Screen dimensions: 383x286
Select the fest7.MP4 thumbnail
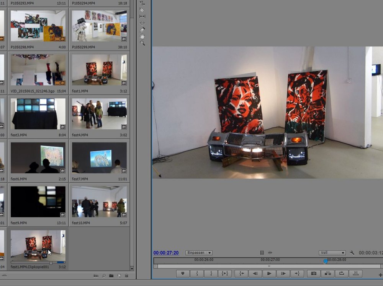pos(99,158)
